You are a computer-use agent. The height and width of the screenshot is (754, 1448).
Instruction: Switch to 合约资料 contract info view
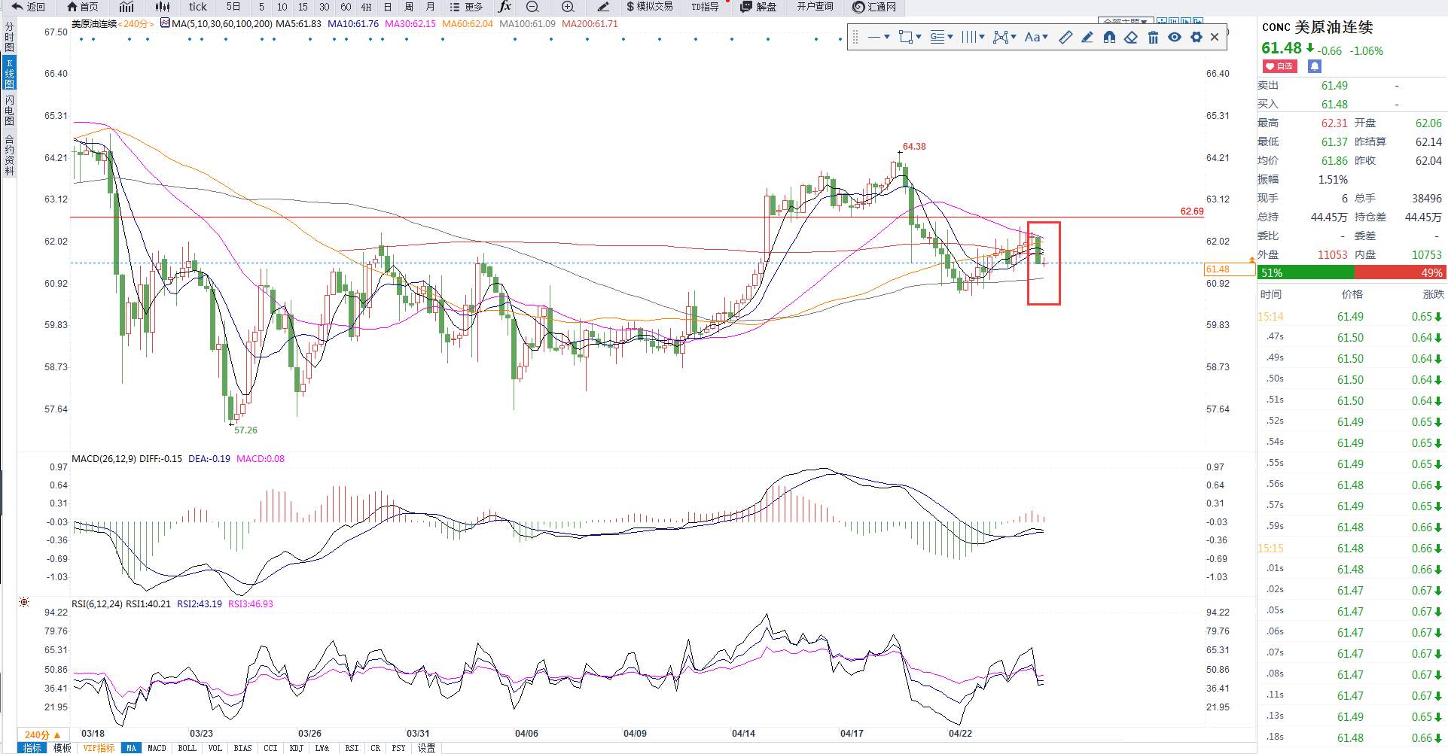pos(9,155)
